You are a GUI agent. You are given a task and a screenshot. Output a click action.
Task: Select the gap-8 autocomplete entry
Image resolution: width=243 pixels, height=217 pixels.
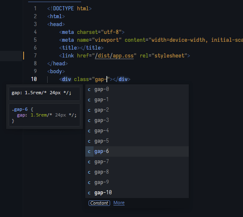137,172
